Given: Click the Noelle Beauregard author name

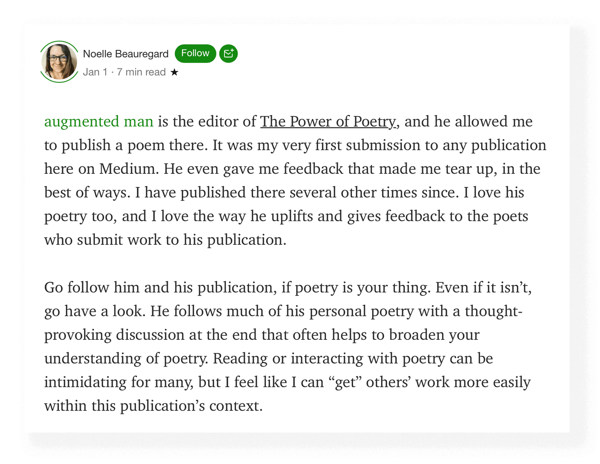Looking at the screenshot, I should tap(126, 54).
